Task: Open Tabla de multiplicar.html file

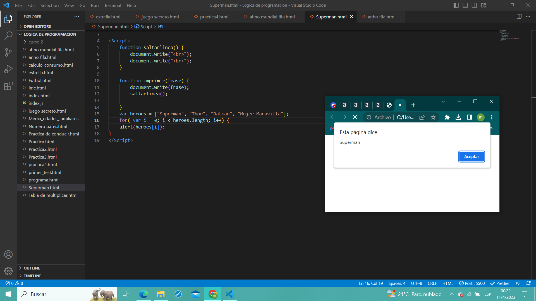Action: pyautogui.click(x=53, y=195)
